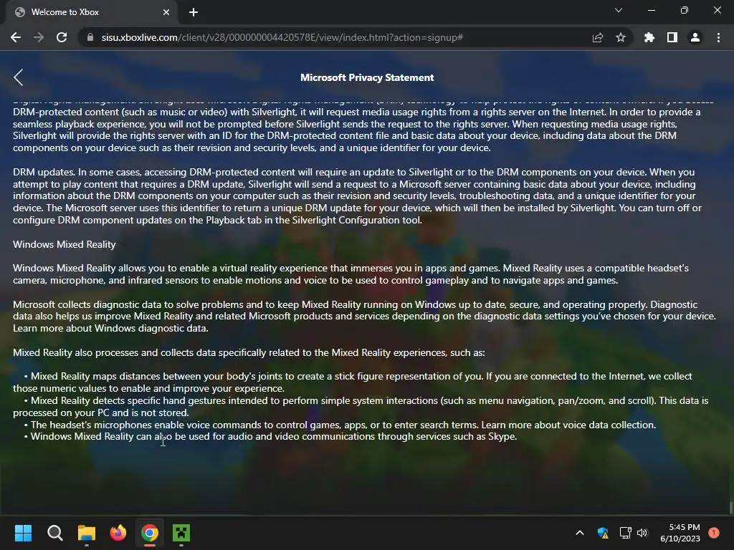Open Windows taskbar search
Screen dimensions: 734x550
[x=54, y=533]
